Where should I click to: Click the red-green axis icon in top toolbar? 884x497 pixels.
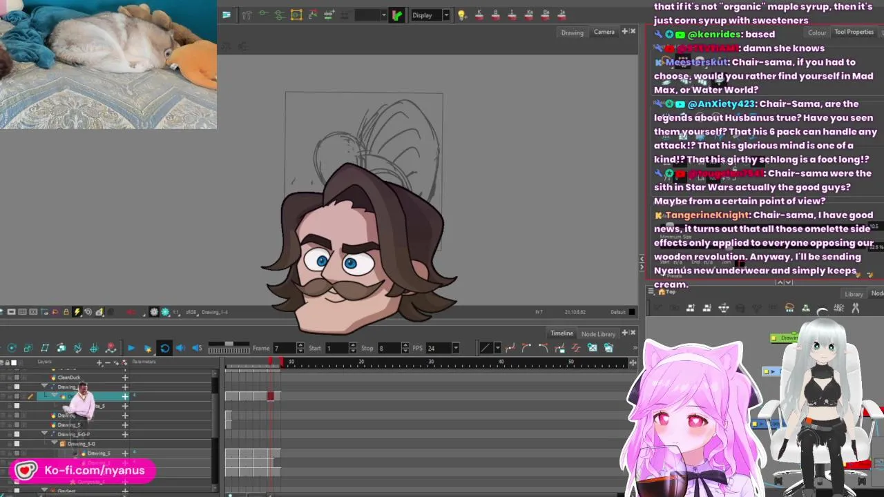(313, 14)
